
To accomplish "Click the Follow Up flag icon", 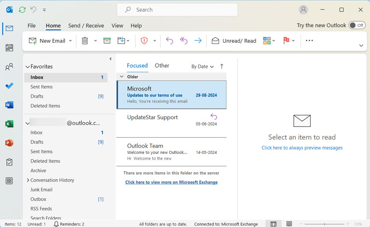I will tap(286, 40).
